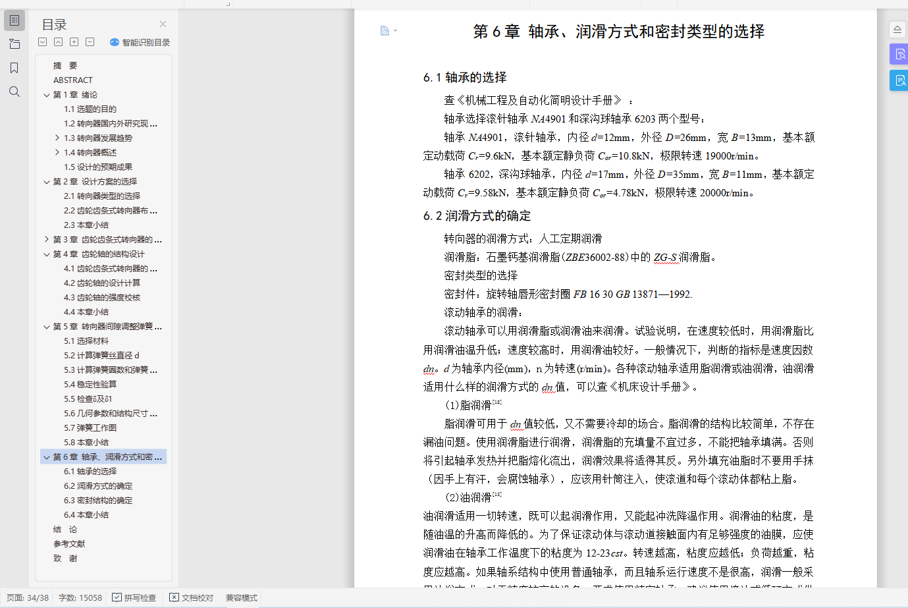
Task: Go to 4.4 本章小结 heading
Action: [x=86, y=312]
